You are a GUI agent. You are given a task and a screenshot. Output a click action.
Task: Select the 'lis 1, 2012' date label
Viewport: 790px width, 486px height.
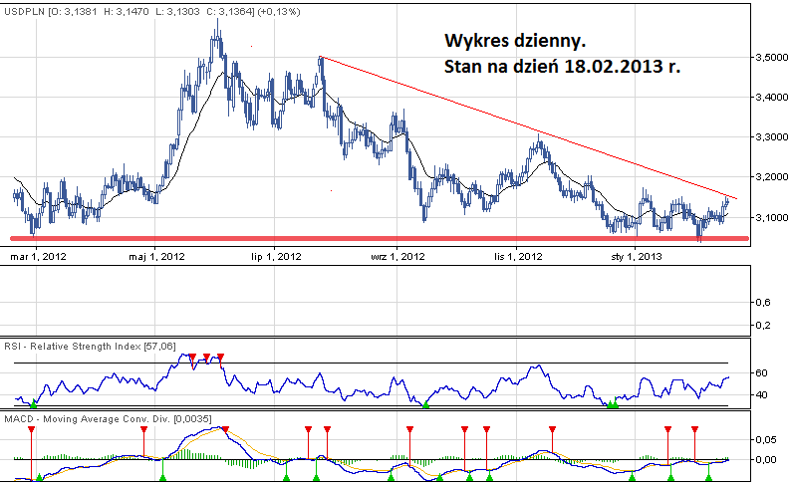tap(518, 257)
